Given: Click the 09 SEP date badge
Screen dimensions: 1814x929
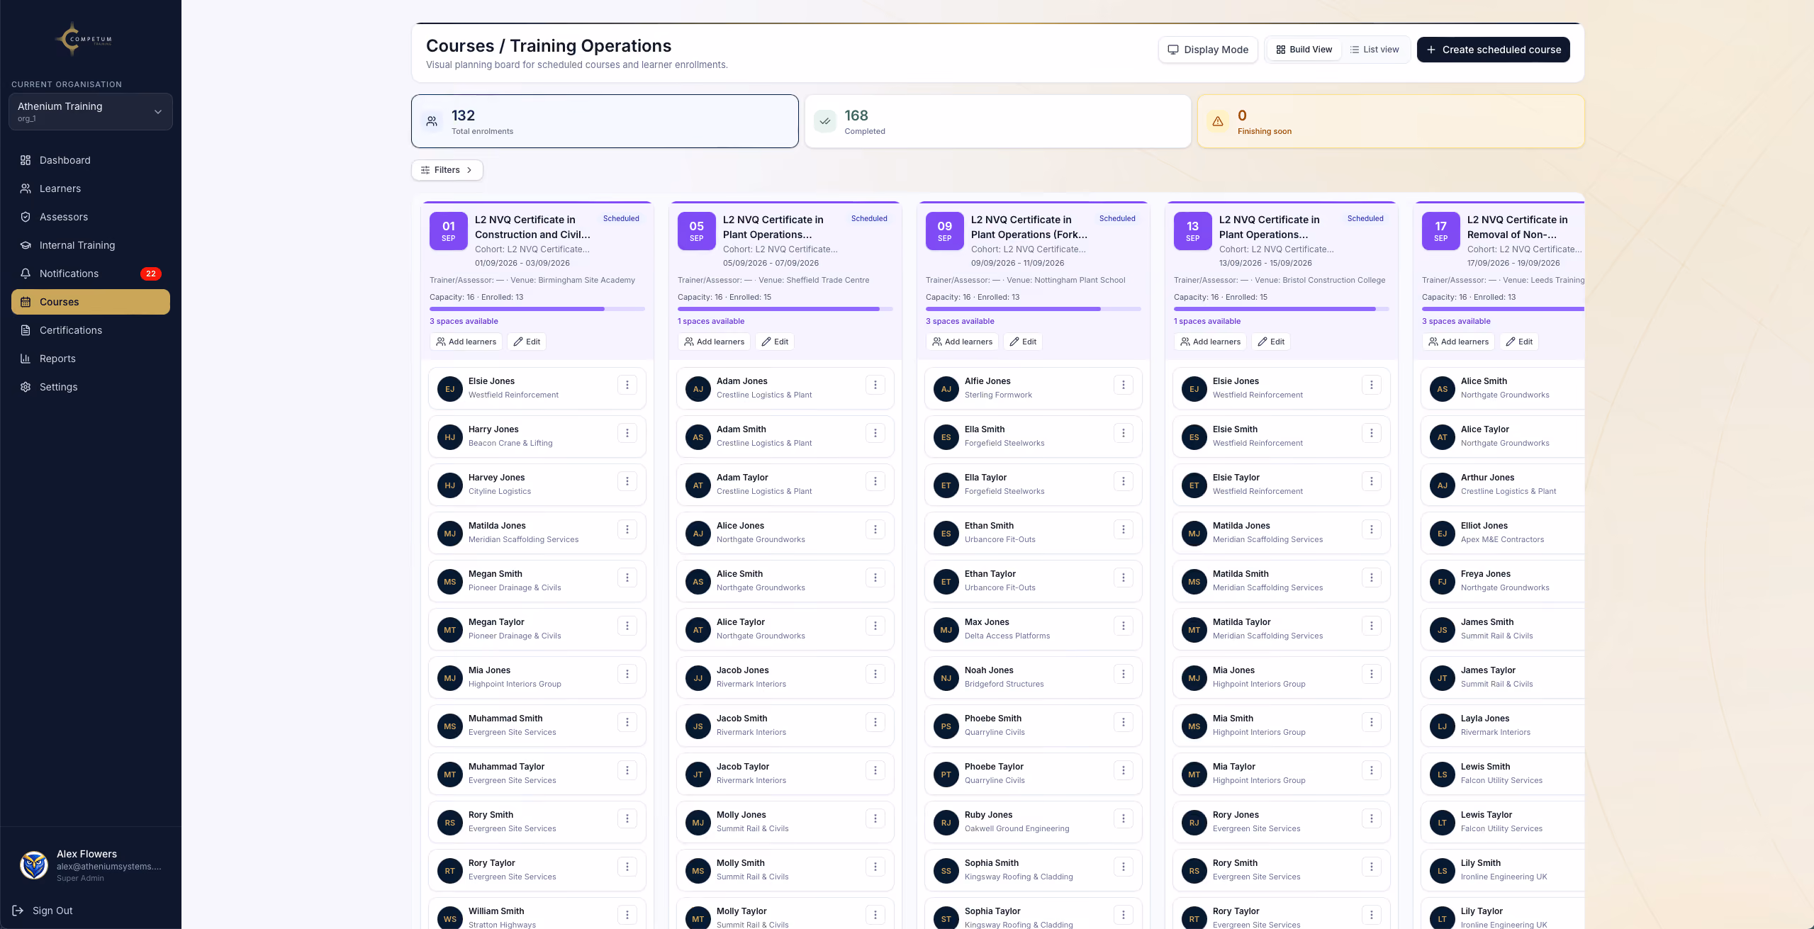Looking at the screenshot, I should (945, 231).
